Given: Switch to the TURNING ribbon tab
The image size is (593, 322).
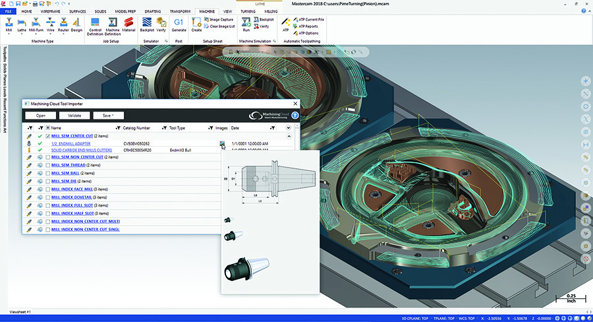Looking at the screenshot, I should pos(248,11).
